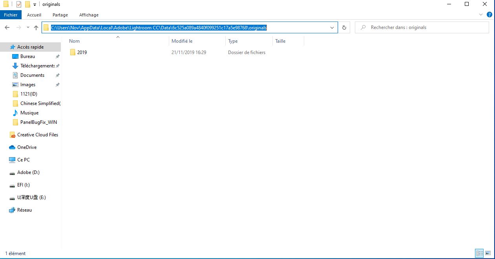The width and height of the screenshot is (495, 259).
Task: Click the pin icon next to Images
Action: tap(57, 84)
